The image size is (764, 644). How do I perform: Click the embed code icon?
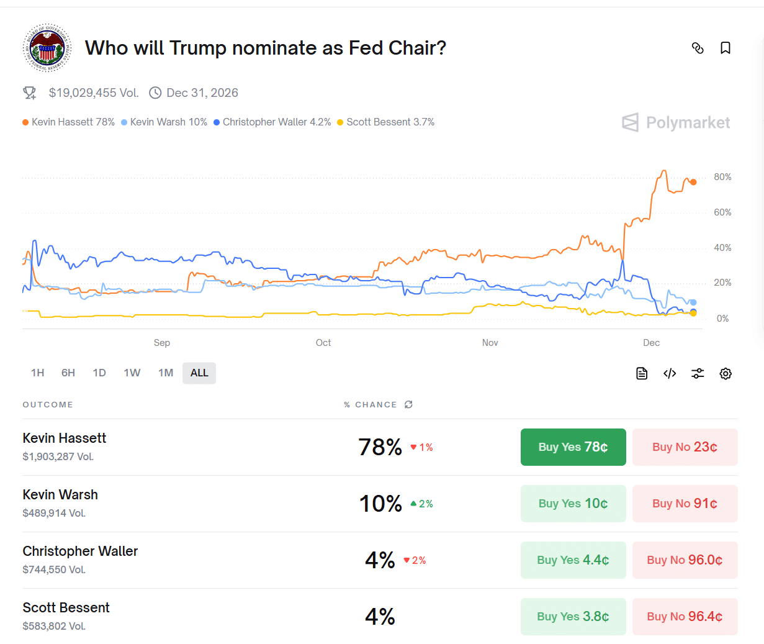coord(670,373)
